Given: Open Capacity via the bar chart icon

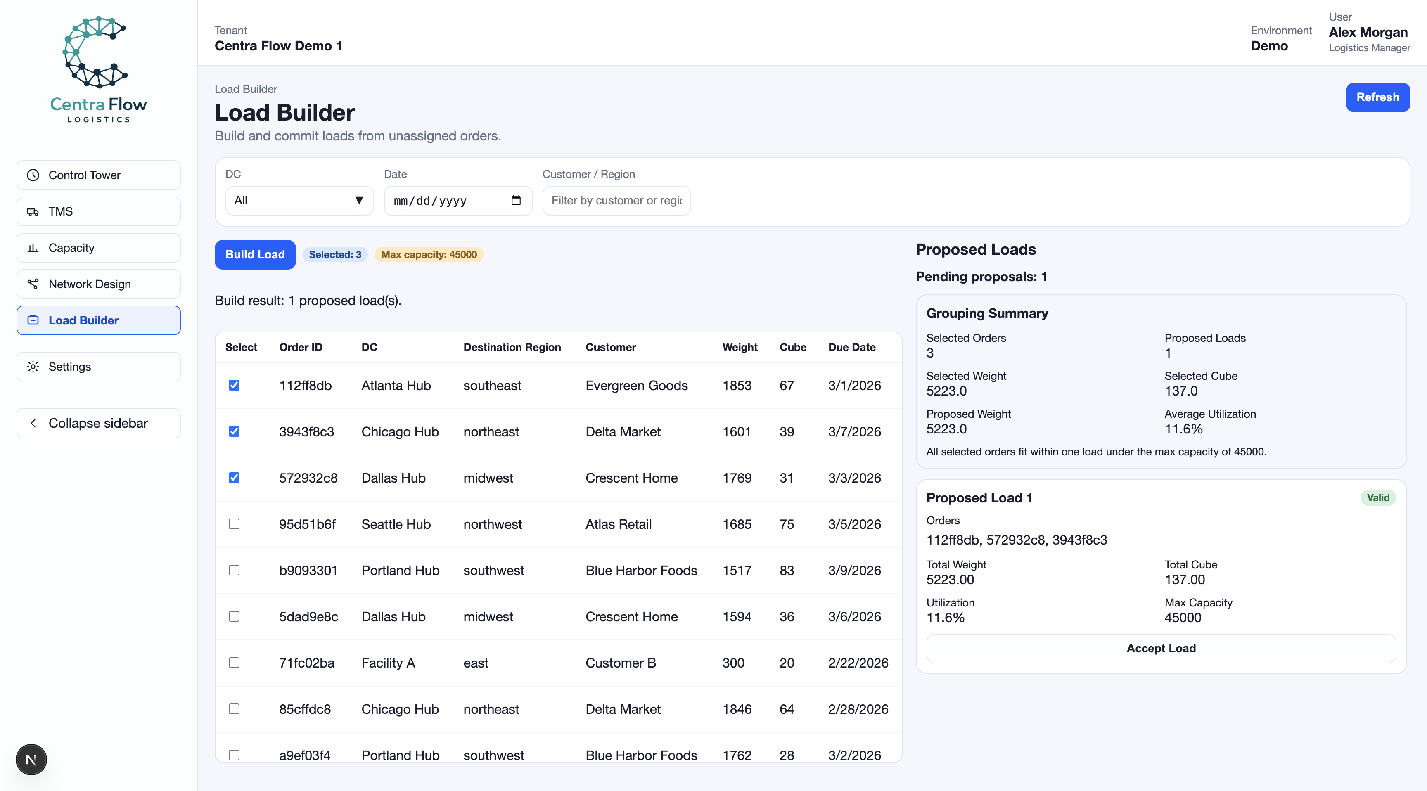Looking at the screenshot, I should click(33, 248).
